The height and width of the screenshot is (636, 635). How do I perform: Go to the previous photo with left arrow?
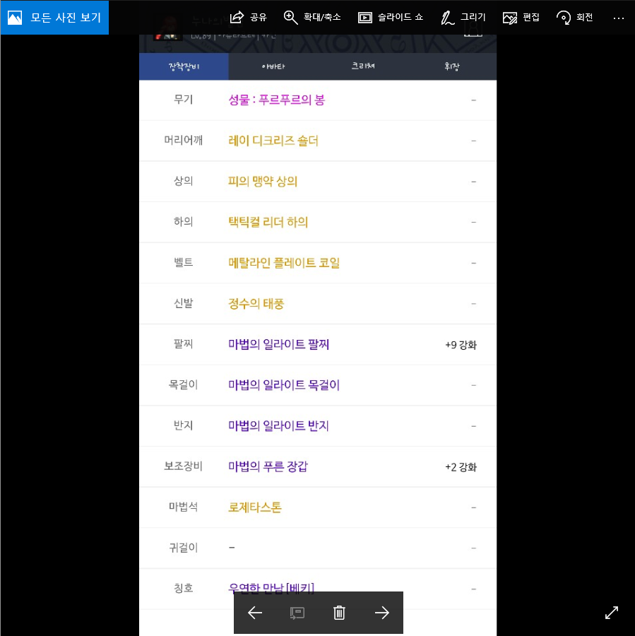(x=255, y=613)
